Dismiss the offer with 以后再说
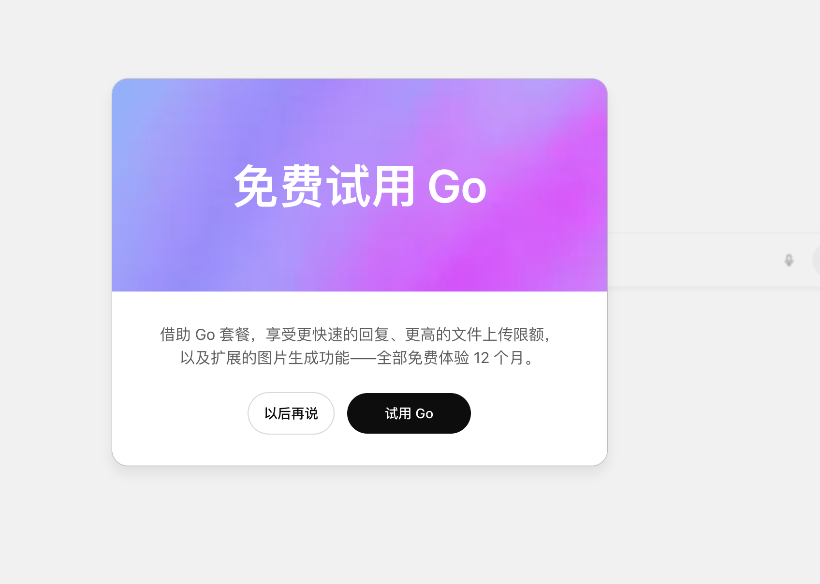The width and height of the screenshot is (820, 584). pos(291,413)
